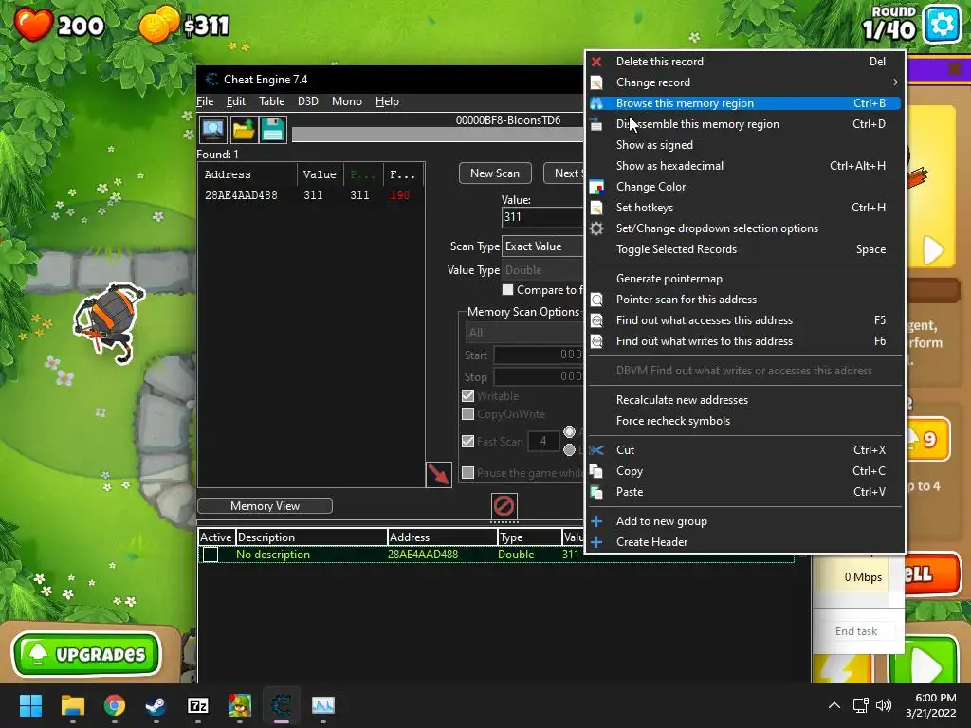The height and width of the screenshot is (728, 971).
Task: Open File Explorer from the taskbar
Action: pos(72,705)
